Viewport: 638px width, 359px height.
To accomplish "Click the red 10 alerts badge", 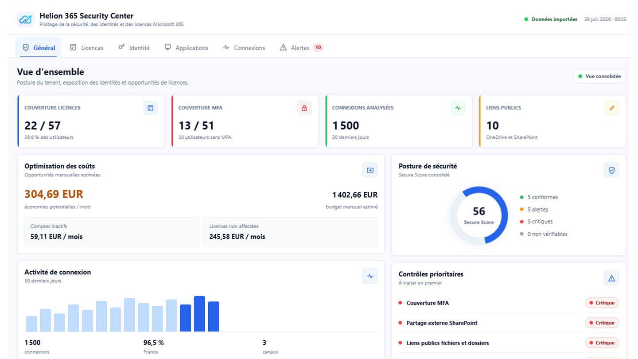I will tap(318, 47).
